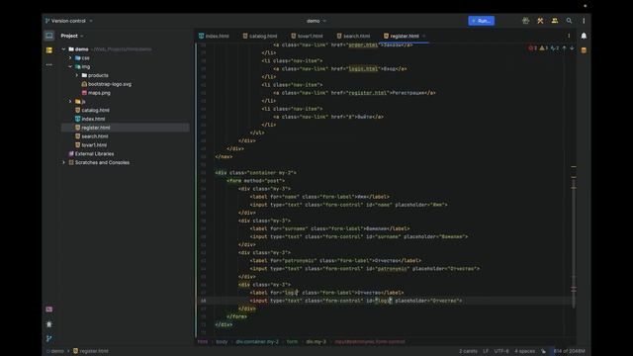Click the Version control branch icon
The image size is (633, 356).
(47, 21)
